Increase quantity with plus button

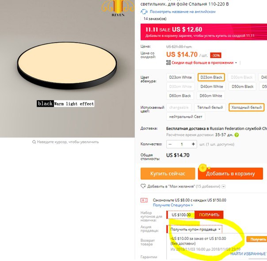(193, 144)
